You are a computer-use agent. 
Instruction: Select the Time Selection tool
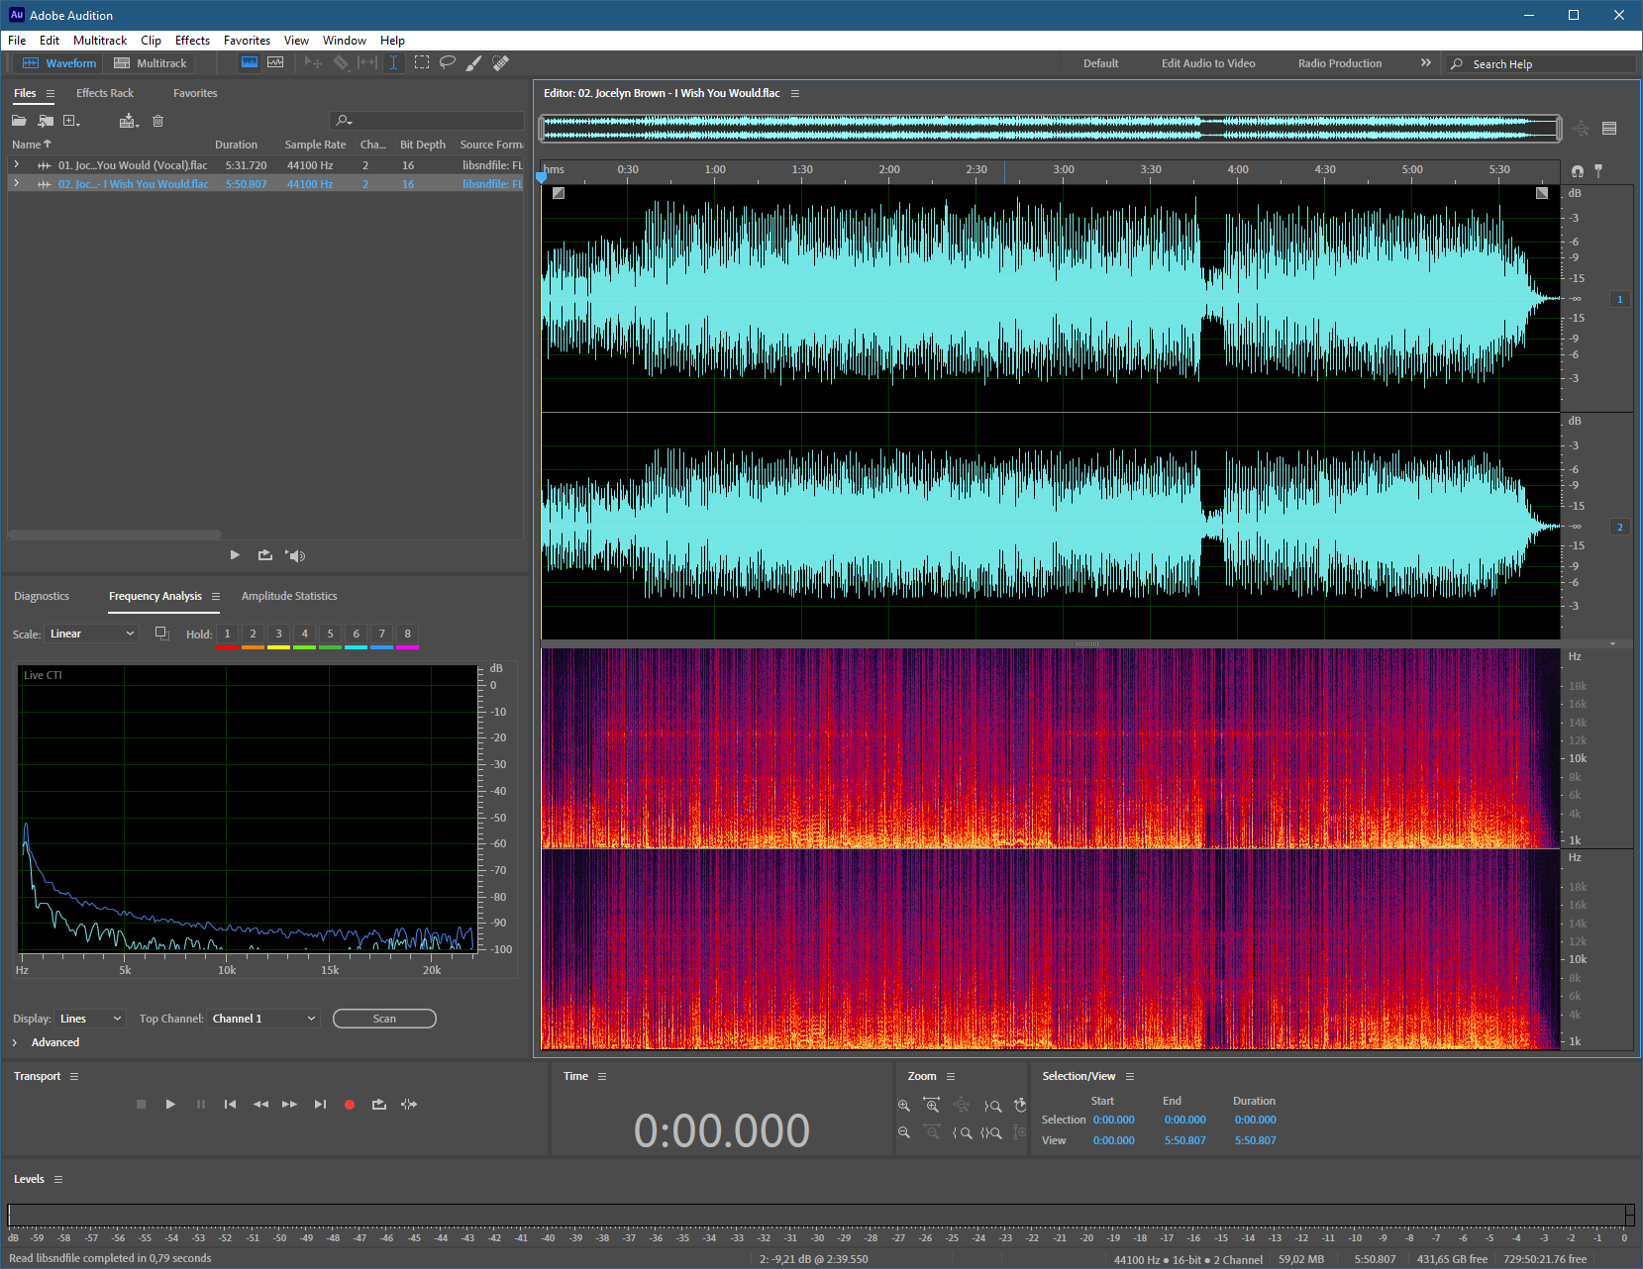click(393, 62)
